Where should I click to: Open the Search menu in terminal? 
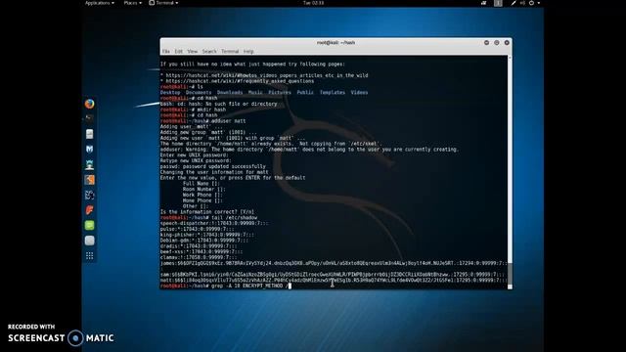209,52
